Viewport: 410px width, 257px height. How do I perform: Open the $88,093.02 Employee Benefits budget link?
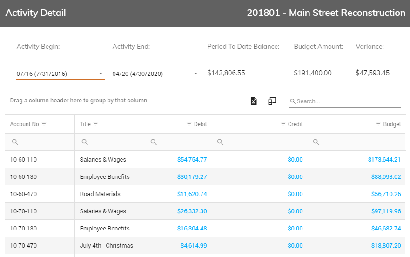pyautogui.click(x=386, y=176)
